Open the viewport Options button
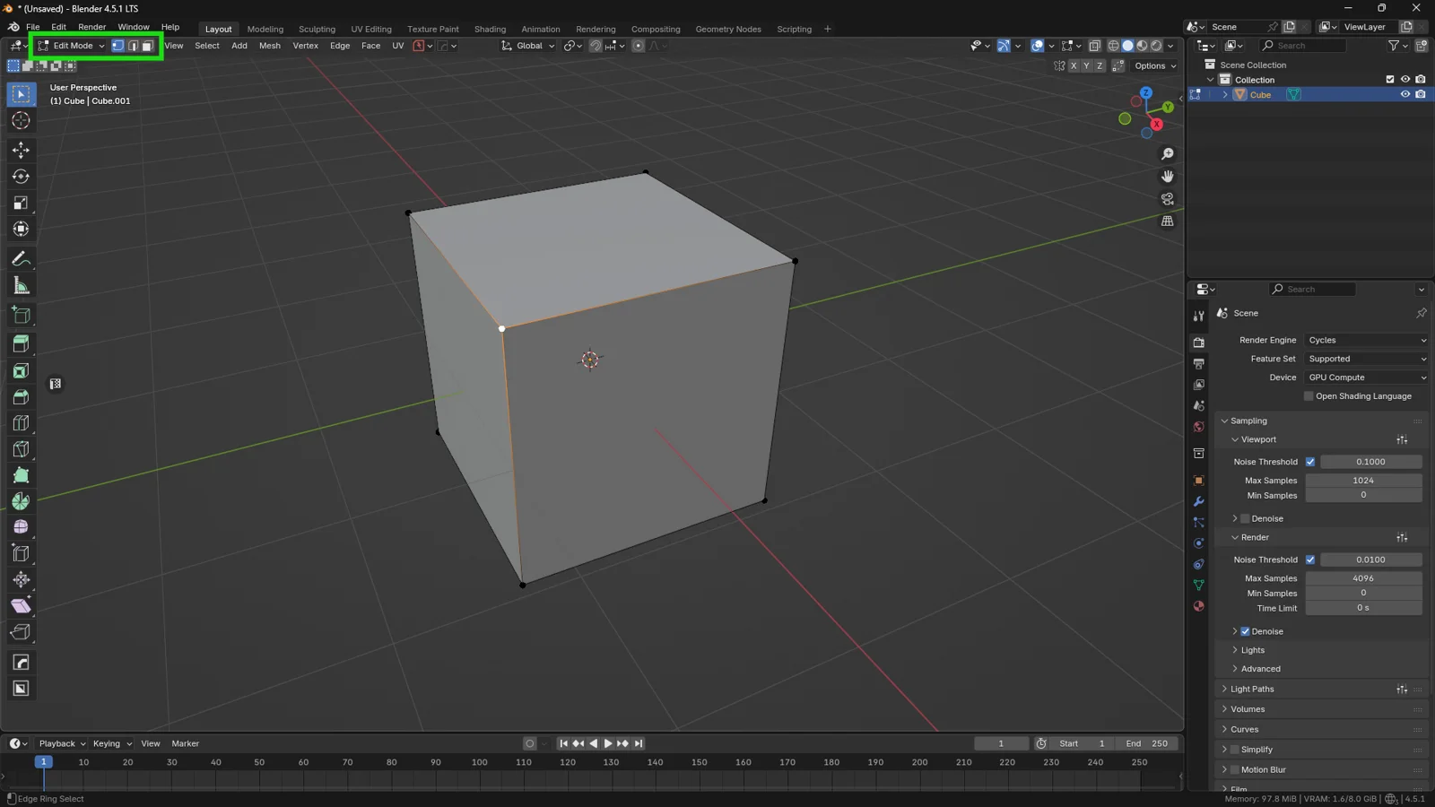Screen dimensions: 1435x807 pyautogui.click(x=1155, y=65)
